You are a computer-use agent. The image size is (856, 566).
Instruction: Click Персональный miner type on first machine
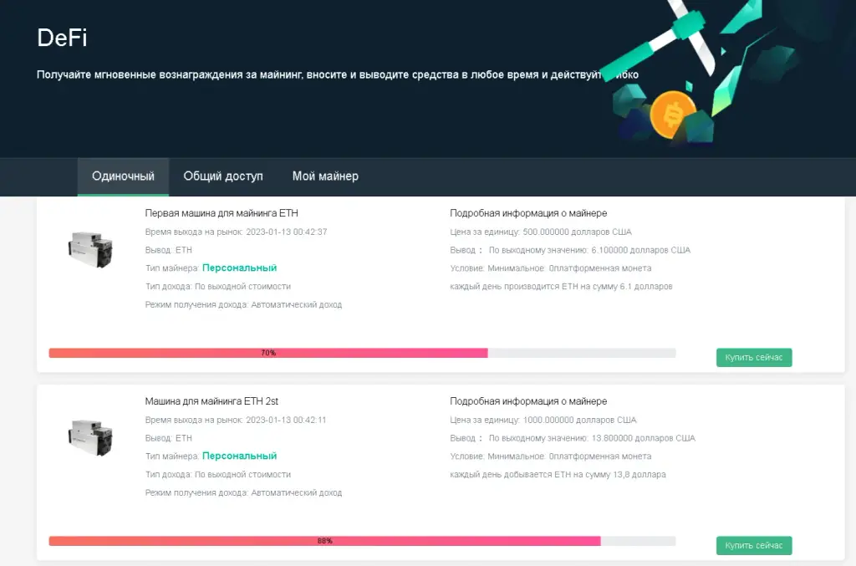(x=240, y=268)
